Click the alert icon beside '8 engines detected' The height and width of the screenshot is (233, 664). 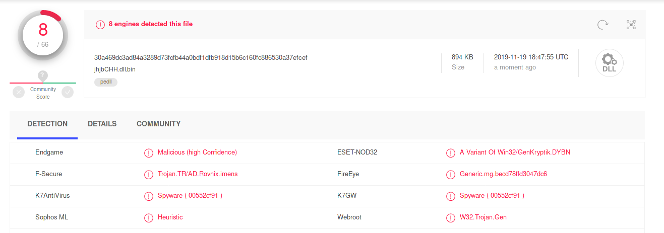[100, 24]
